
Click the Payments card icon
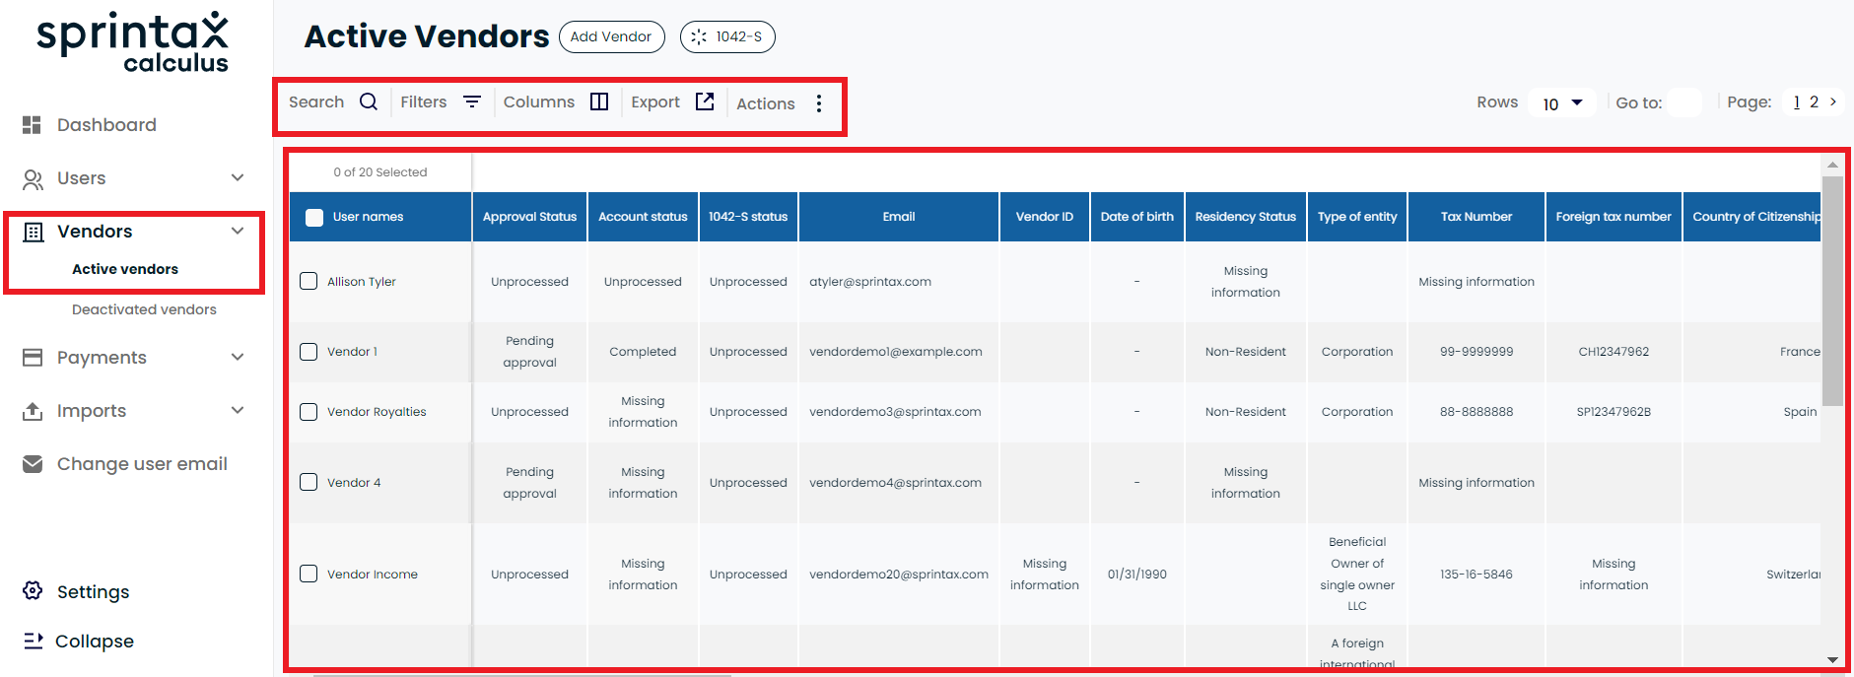(33, 358)
